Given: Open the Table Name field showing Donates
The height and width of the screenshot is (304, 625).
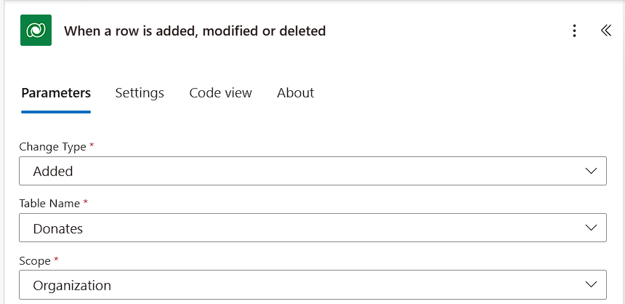Looking at the screenshot, I should click(291, 228).
